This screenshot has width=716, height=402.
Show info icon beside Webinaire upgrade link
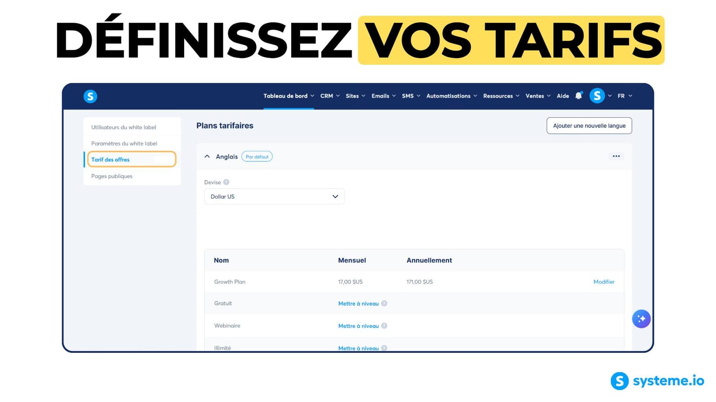(384, 326)
